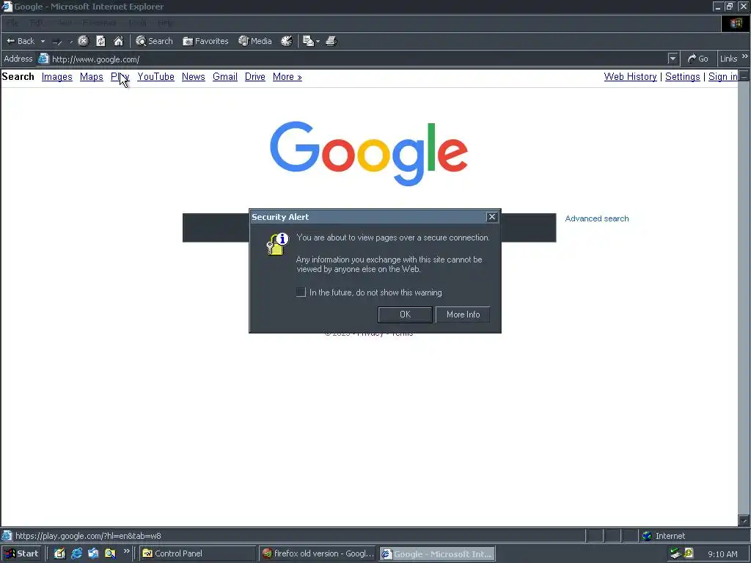Click the Google logo image
This screenshot has height=563, width=751.
[369, 153]
